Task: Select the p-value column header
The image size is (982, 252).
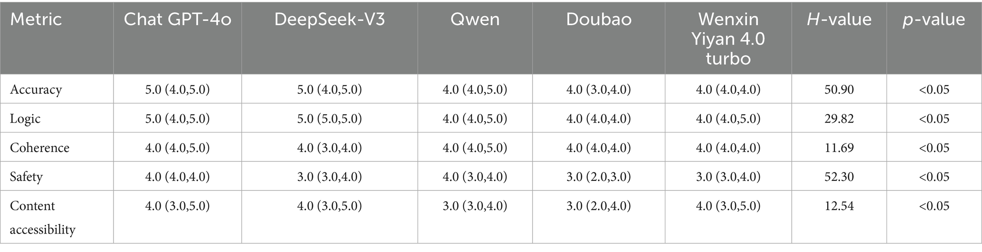Action: click(x=934, y=19)
